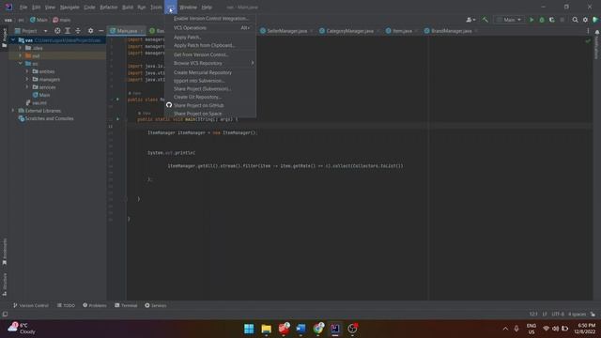Hide the Project panel with minus icon
The height and width of the screenshot is (338, 601).
100,31
